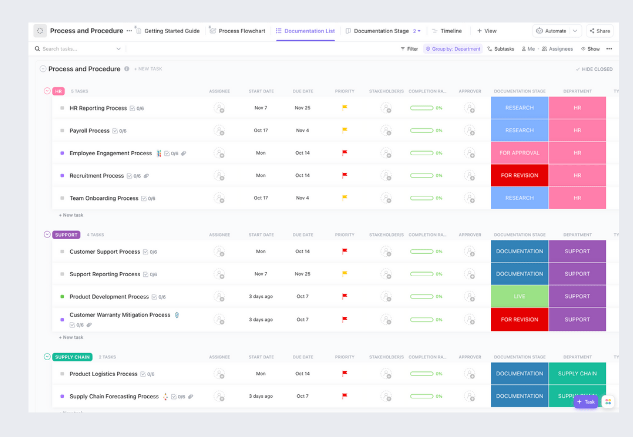The height and width of the screenshot is (437, 633).
Task: Click the red priority flag for Recruitment Process
Action: [x=345, y=175]
